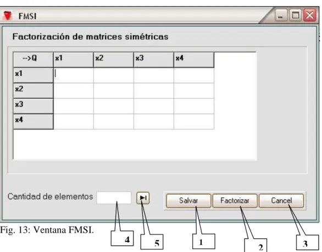
Task: Click the Cantidad de elementos label
Action: pyautogui.click(x=51, y=197)
